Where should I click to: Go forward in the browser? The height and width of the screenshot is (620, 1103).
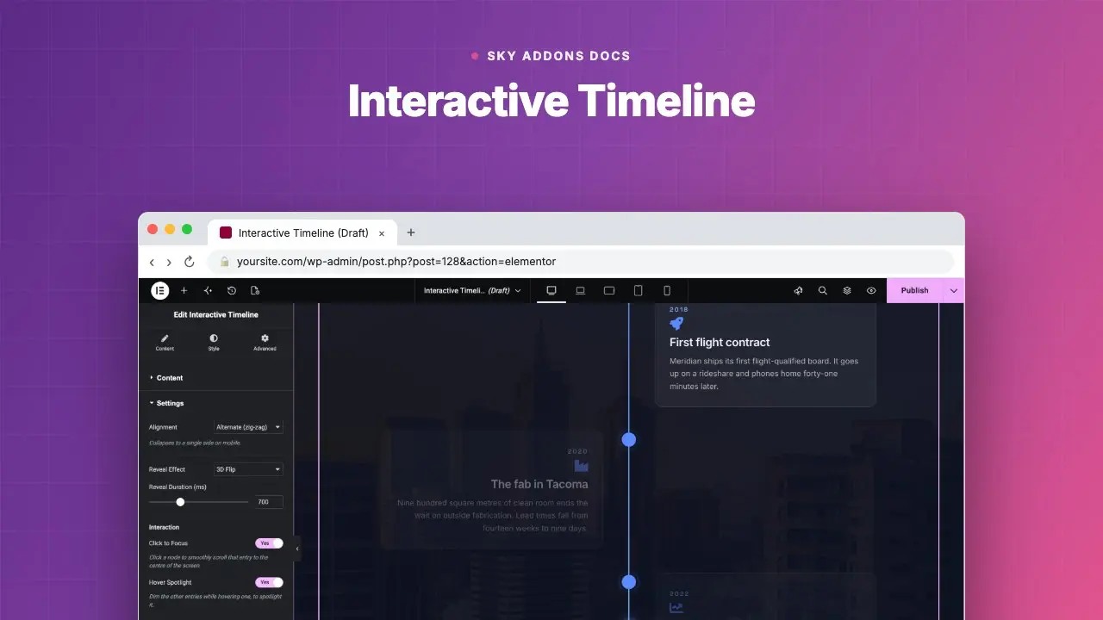click(x=169, y=262)
